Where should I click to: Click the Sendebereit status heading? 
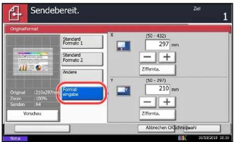coord(55,11)
